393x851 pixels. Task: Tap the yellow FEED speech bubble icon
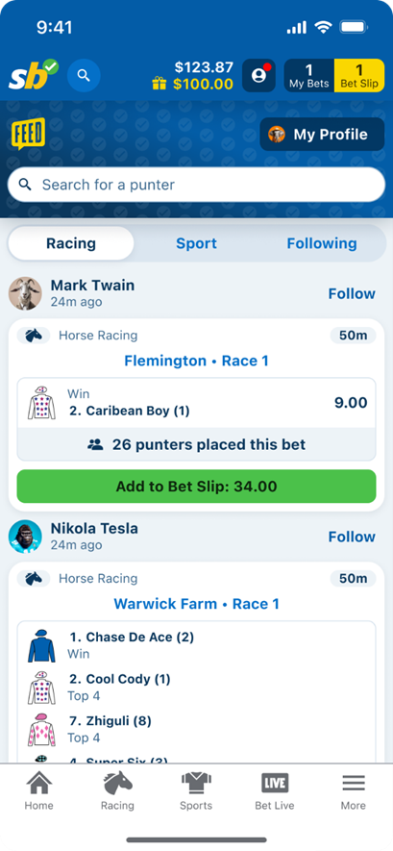[x=28, y=134]
